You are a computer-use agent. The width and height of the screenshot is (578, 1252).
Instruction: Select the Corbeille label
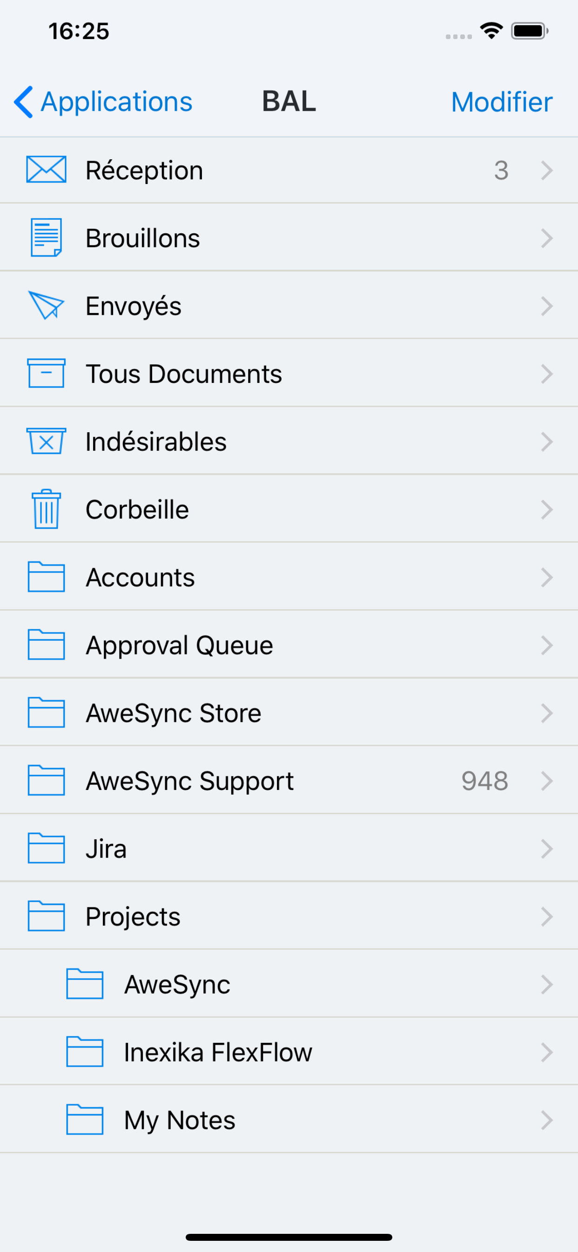click(137, 510)
